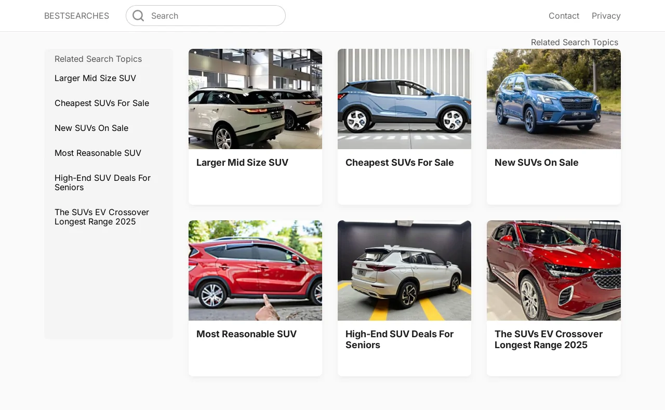
Task: Open High-End SUV Deals For Seniors sidebar link
Action: coord(102,182)
